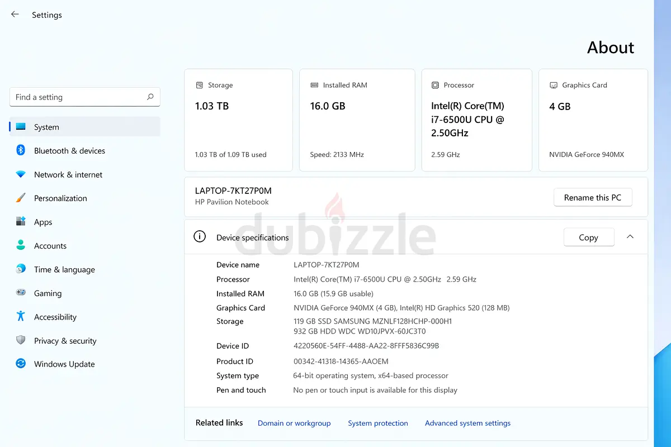The width and height of the screenshot is (671, 447).
Task: Click the back arrow in Settings
Action: 15,15
